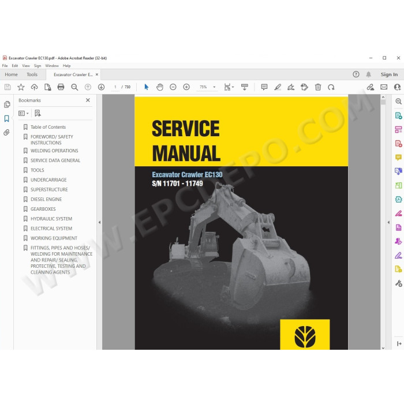Image resolution: width=404 pixels, height=404 pixels.
Task: Click the Print file icon
Action: (61, 87)
